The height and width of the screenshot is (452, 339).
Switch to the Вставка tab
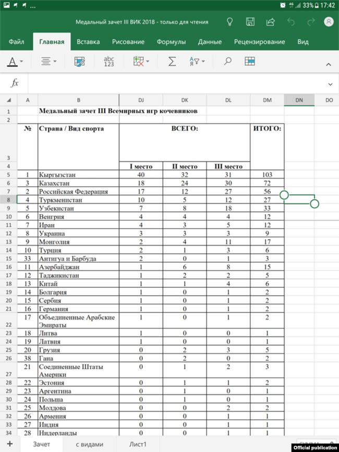point(88,42)
